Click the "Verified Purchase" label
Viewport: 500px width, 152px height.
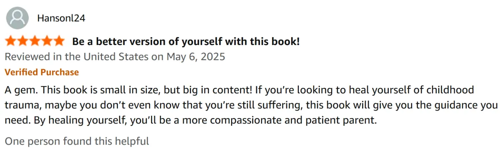42,72
